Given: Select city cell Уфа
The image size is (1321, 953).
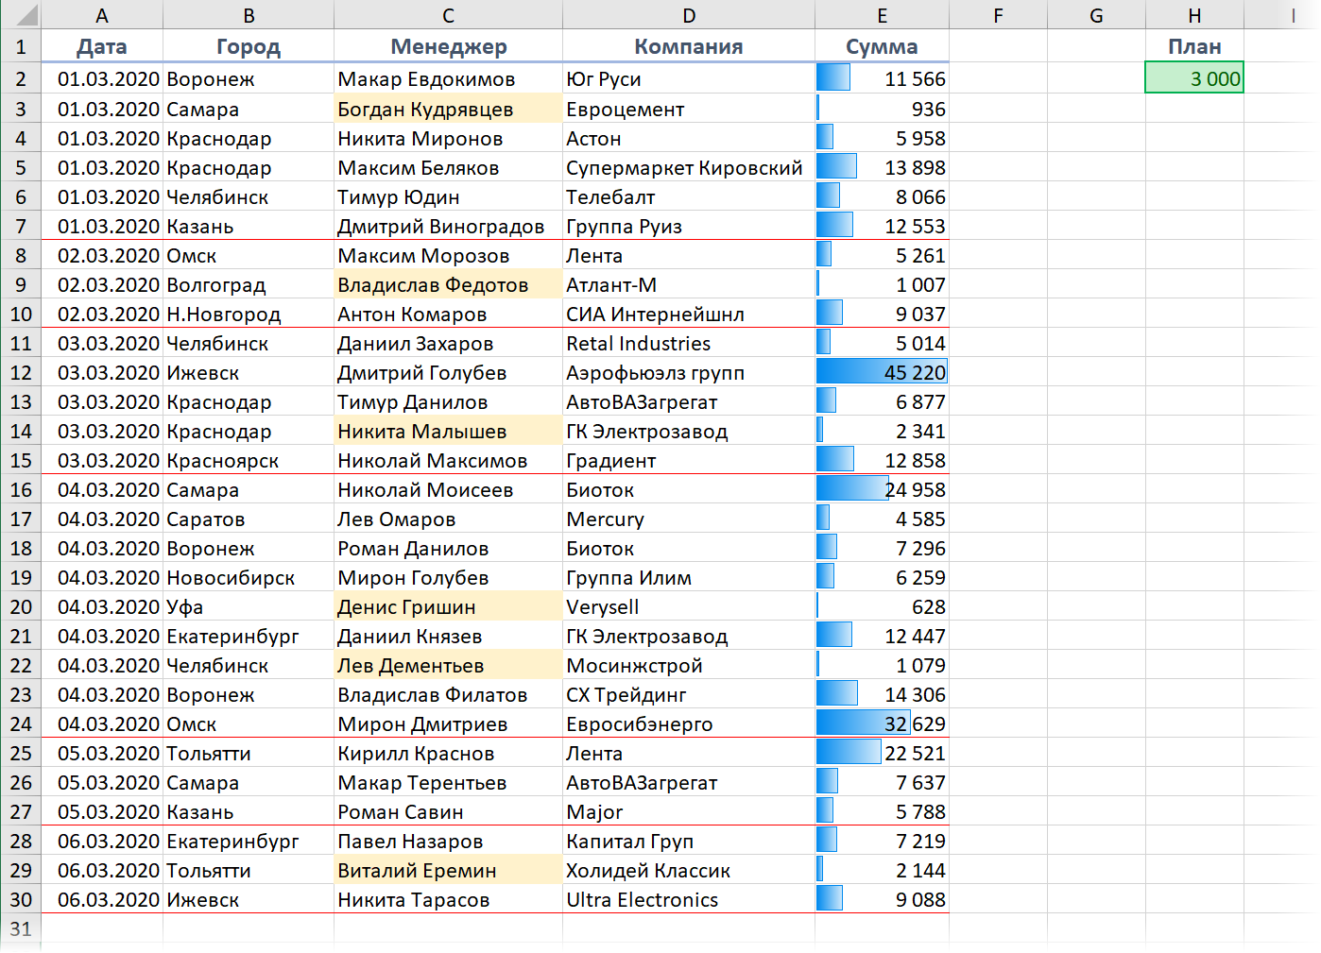Looking at the screenshot, I should (x=249, y=606).
